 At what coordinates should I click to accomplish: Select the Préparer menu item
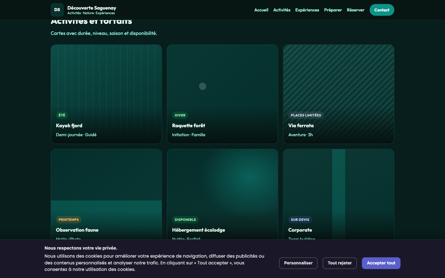pos(333,10)
